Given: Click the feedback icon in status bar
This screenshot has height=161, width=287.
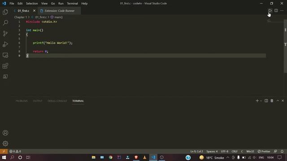Looking at the screenshot, I should tap(275, 151).
